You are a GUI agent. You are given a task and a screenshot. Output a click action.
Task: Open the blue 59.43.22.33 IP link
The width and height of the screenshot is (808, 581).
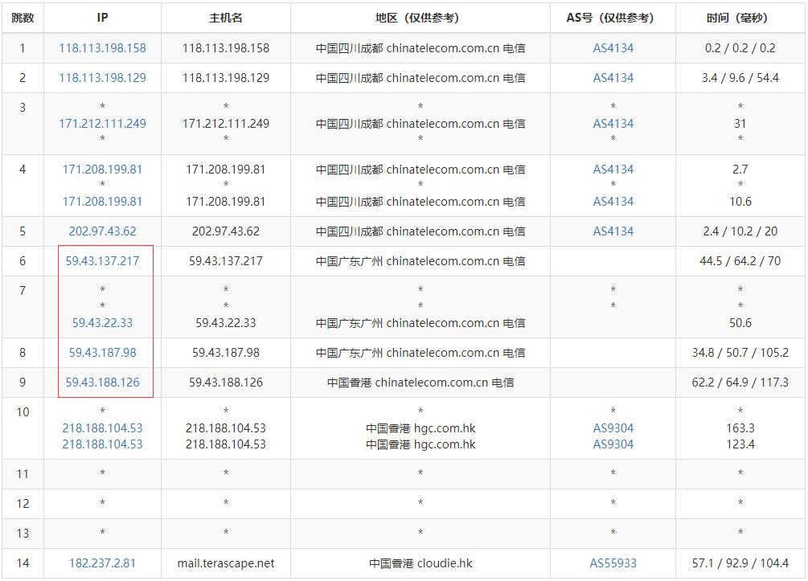(x=103, y=323)
